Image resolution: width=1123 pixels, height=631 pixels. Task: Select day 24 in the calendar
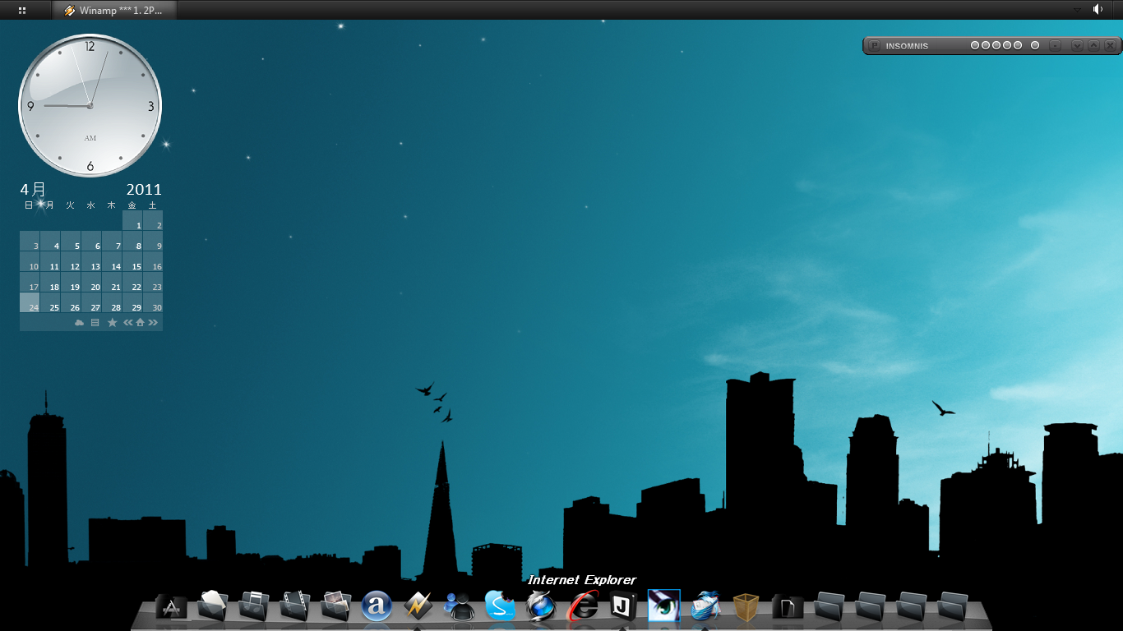tap(30, 302)
